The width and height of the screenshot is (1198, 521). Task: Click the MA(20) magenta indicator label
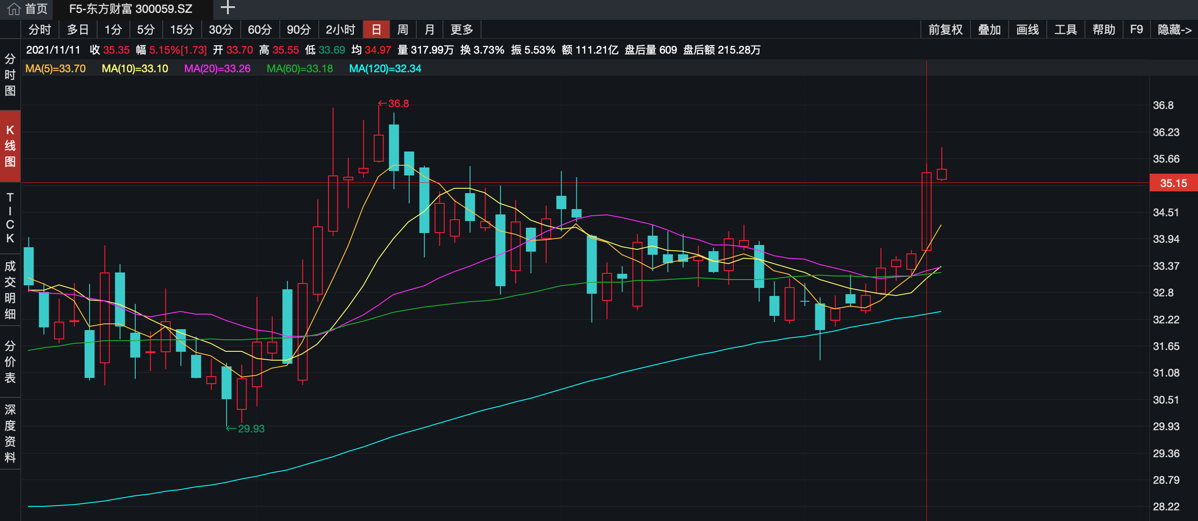pyautogui.click(x=217, y=69)
